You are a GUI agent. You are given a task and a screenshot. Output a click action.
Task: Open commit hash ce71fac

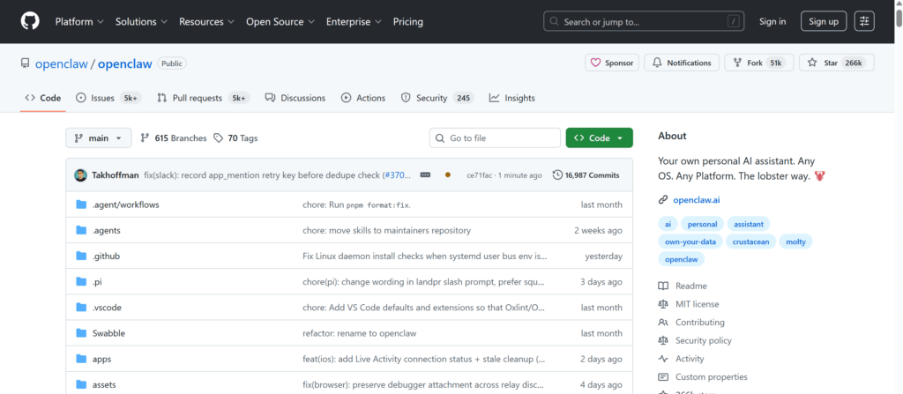click(x=479, y=175)
